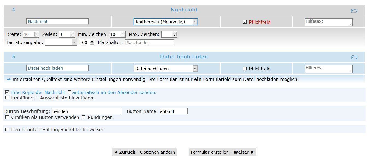Click the Zeilen number stepper
Screen dimensions: 367x156
point(72,34)
